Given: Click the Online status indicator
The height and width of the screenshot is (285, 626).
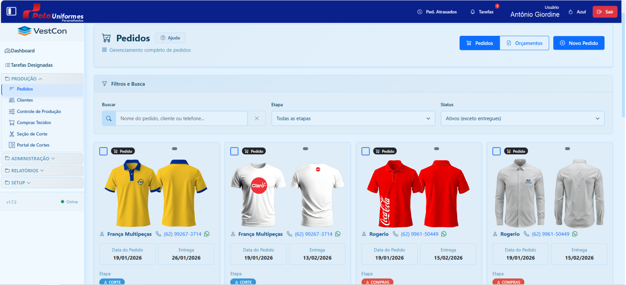Looking at the screenshot, I should pyautogui.click(x=69, y=202).
